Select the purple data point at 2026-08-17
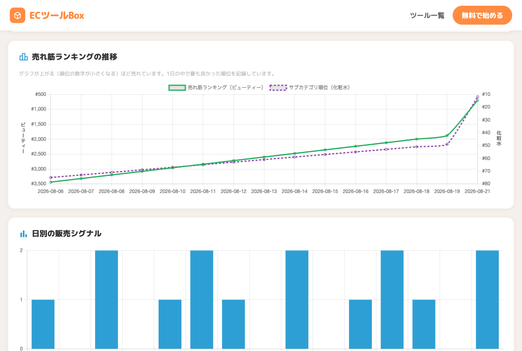522x351 pixels. coord(386,149)
